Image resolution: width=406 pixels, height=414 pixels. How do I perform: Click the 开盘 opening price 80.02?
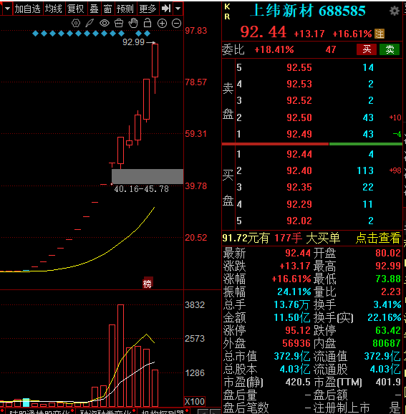point(388,253)
